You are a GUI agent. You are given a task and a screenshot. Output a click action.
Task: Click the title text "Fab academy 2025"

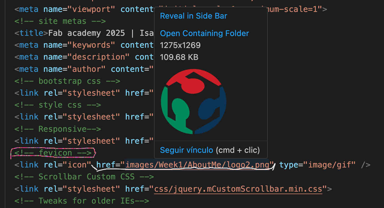tap(87, 33)
